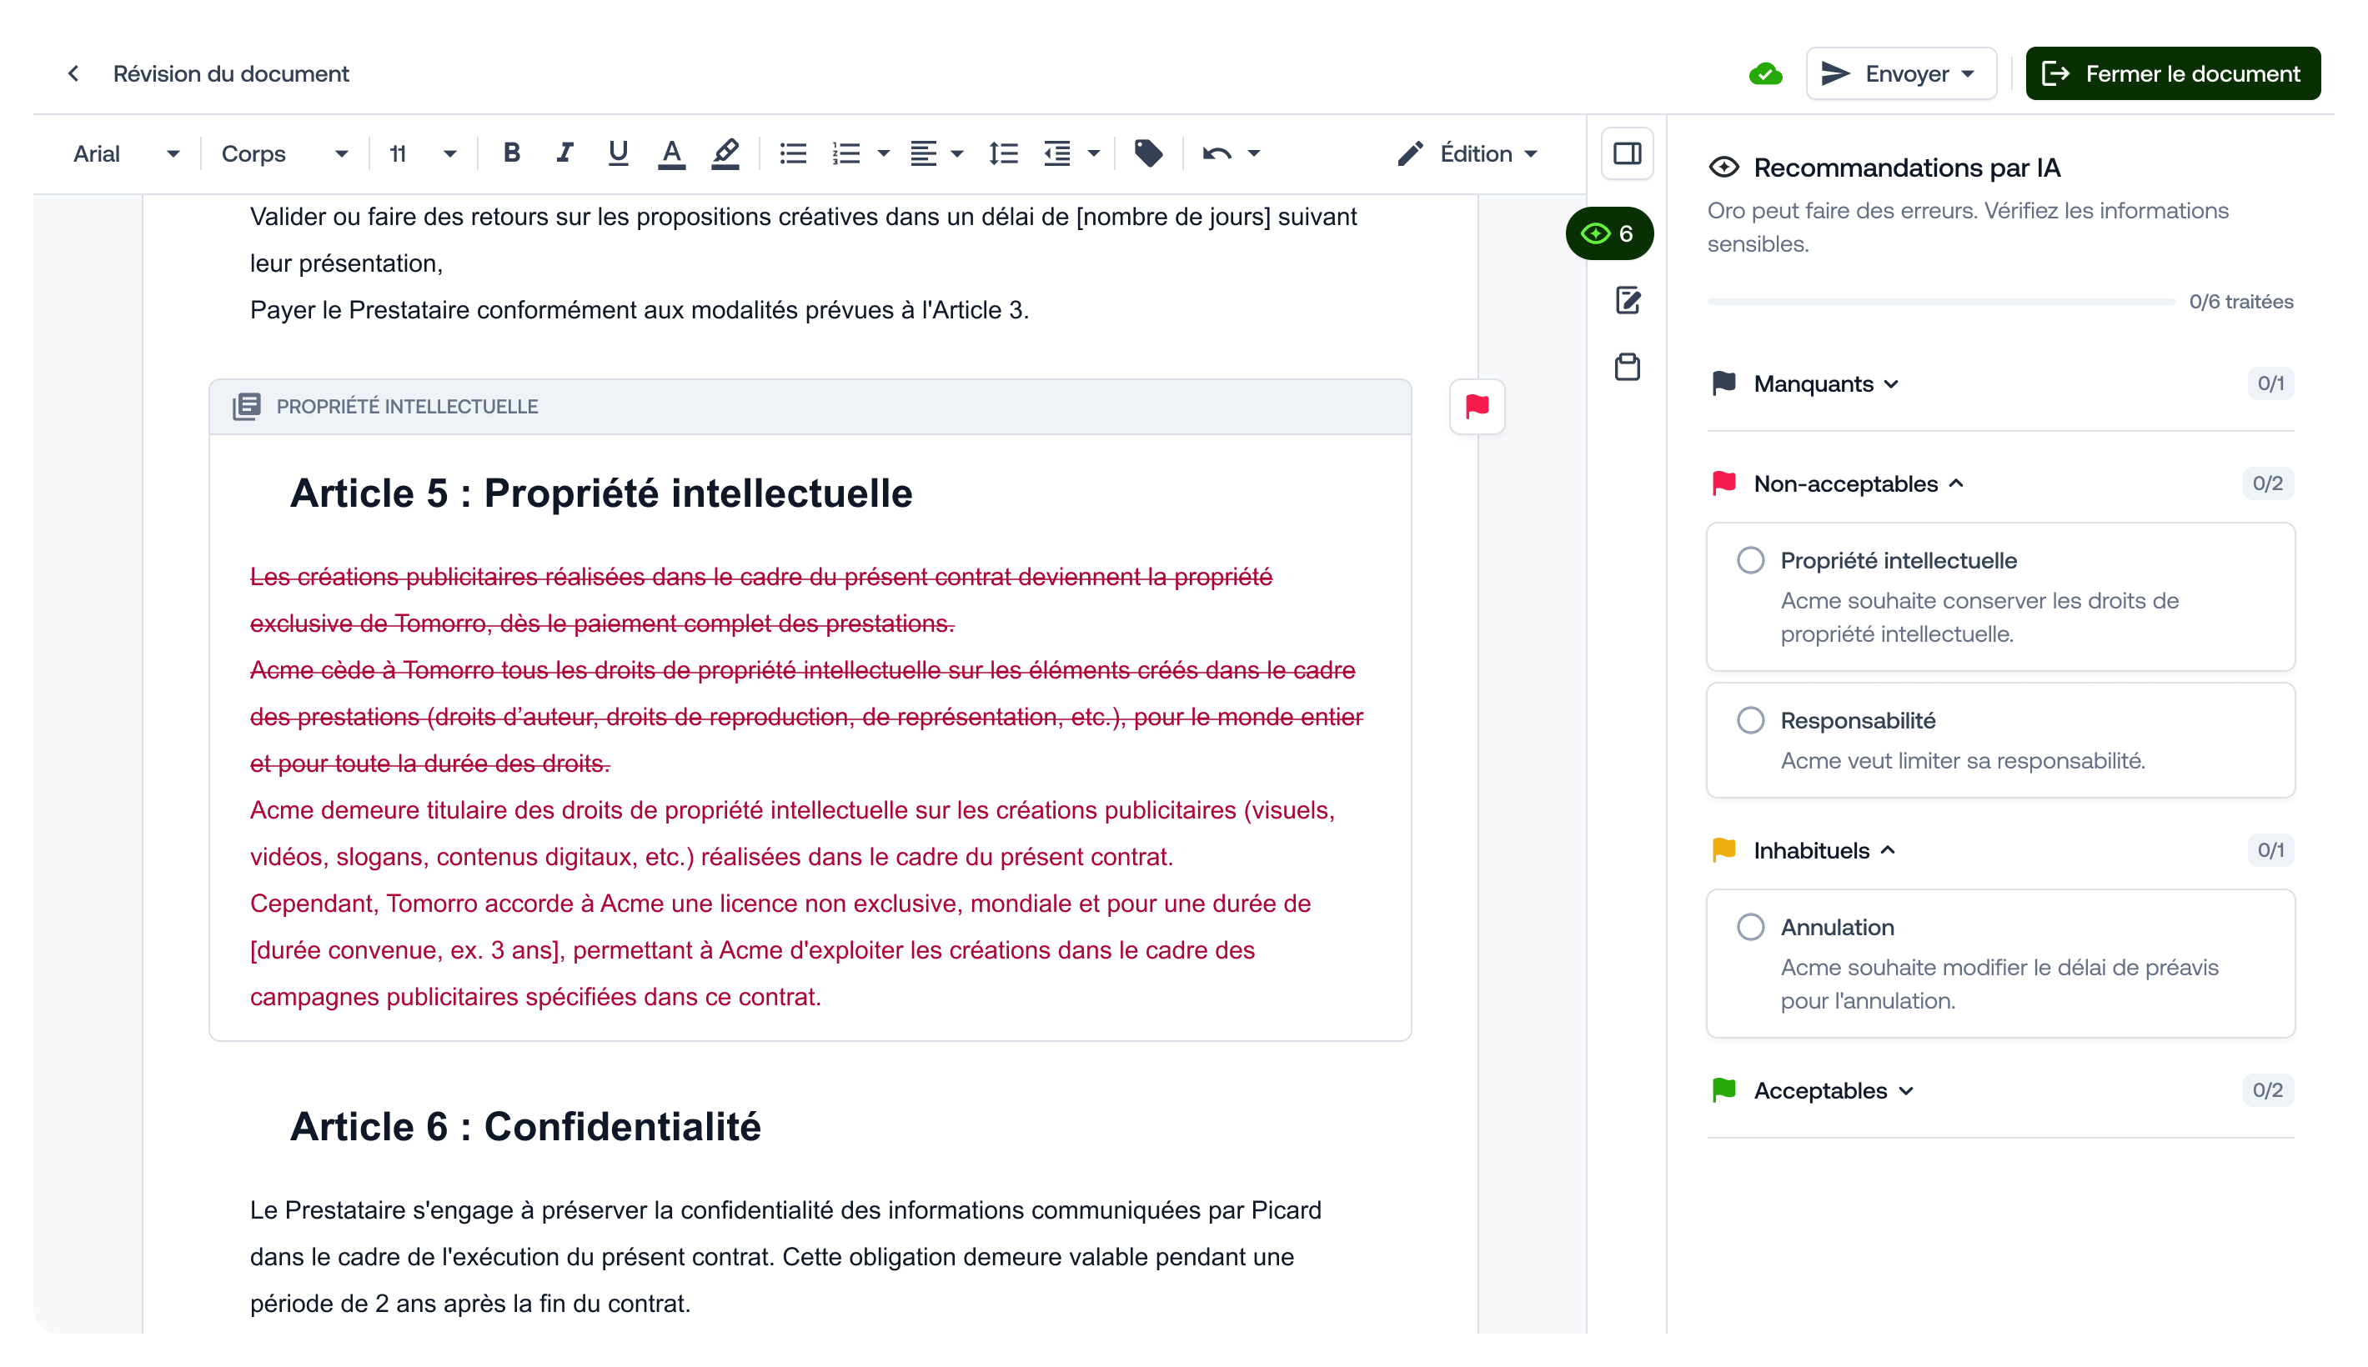
Task: Open undo history dropdown arrow
Action: [1253, 153]
